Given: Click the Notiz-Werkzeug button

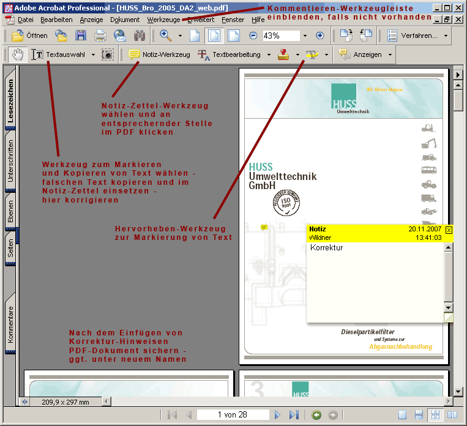Looking at the screenshot, I should pos(159,54).
